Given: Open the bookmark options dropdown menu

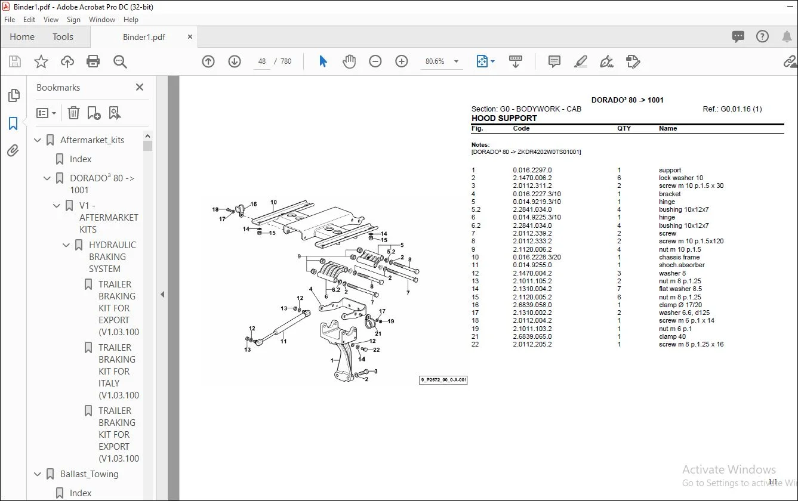Looking at the screenshot, I should click(x=46, y=113).
